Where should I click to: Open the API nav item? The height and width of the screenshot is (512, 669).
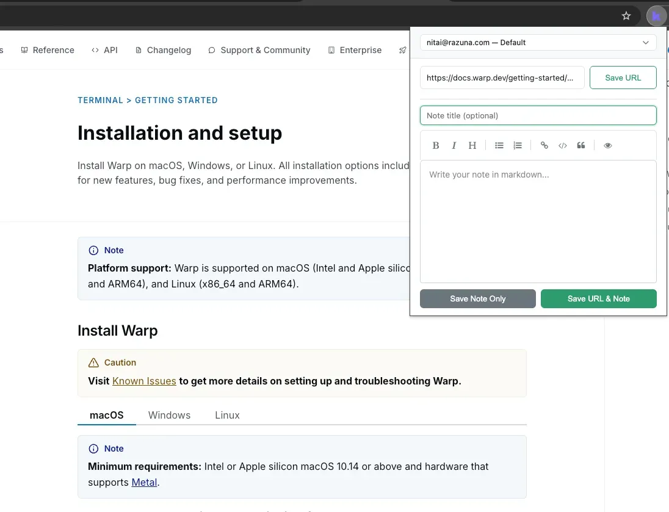(x=104, y=51)
